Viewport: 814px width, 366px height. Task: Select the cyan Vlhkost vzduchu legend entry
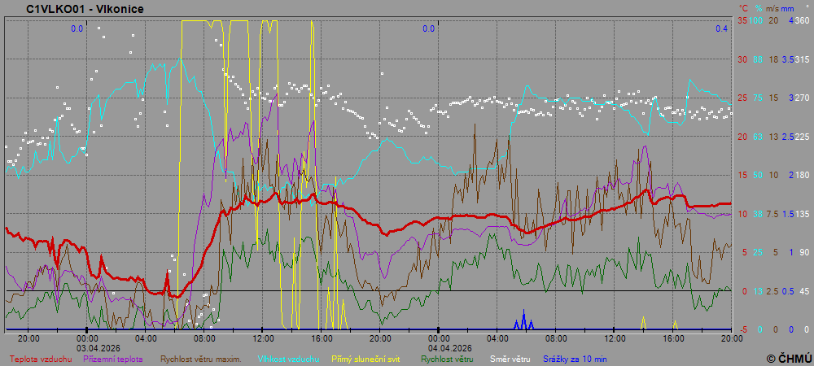point(289,358)
